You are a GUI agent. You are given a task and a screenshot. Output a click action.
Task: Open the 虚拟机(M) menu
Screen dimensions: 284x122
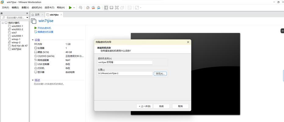pyautogui.click(x=37, y=8)
